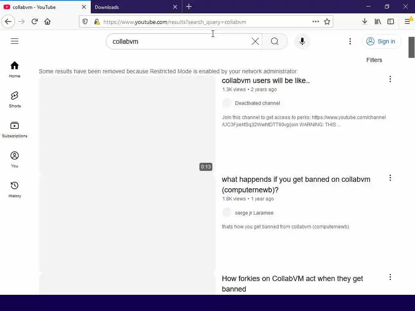Screen dimensions: 415x311
Task: Close the Downloads tab
Action: (x=175, y=7)
